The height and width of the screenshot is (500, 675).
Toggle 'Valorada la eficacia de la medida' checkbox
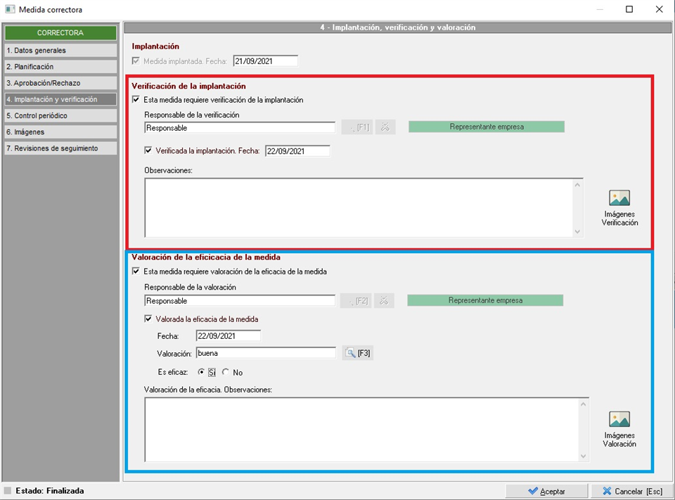(148, 319)
